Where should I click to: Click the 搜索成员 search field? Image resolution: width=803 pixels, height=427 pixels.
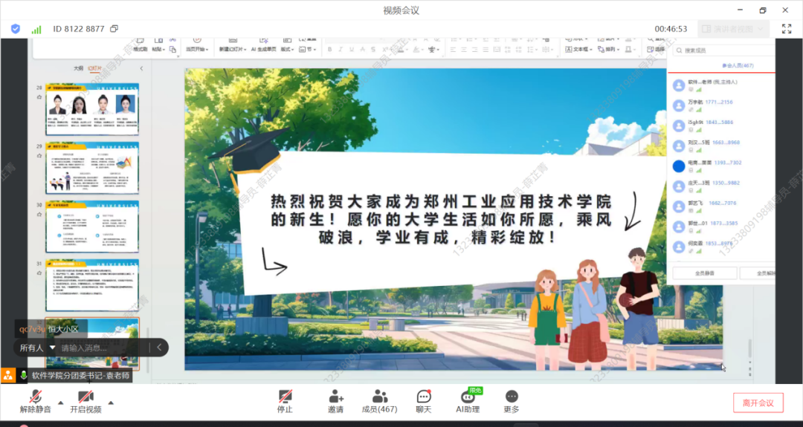click(x=725, y=50)
